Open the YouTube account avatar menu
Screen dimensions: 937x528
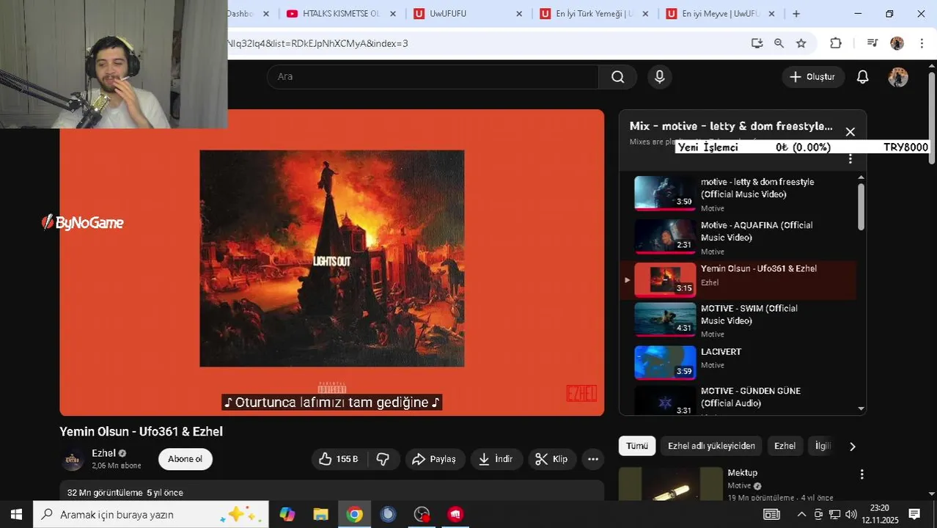pyautogui.click(x=898, y=77)
